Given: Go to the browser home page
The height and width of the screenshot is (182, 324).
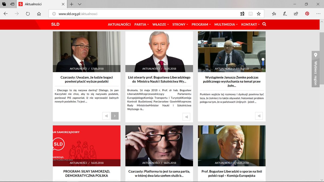Looking at the screenshot, I should 39,13.
